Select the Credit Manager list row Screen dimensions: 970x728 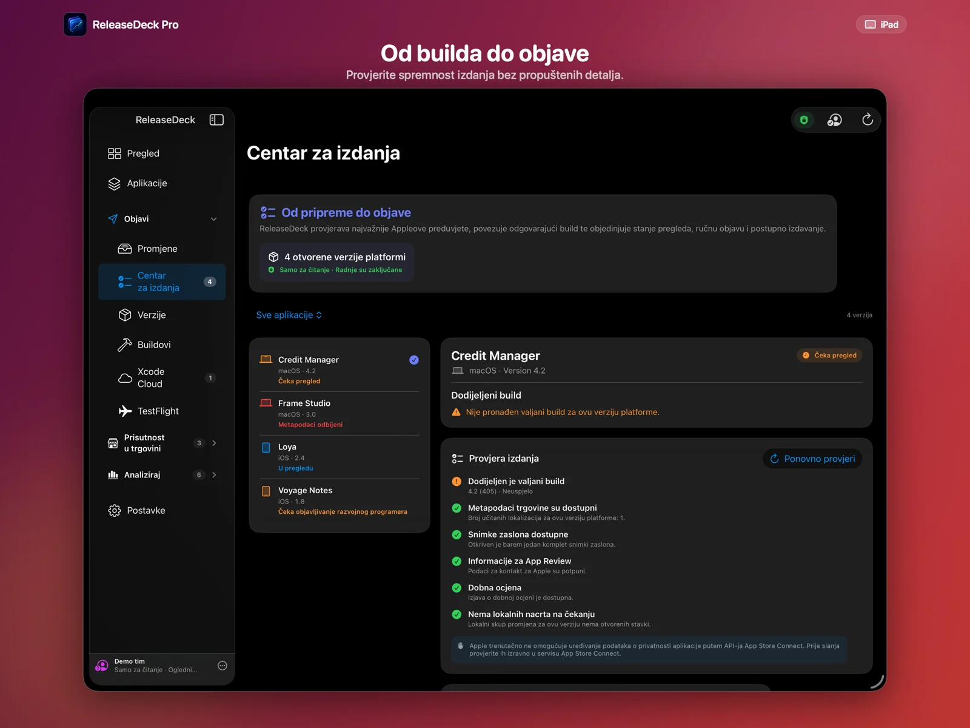tap(339, 370)
